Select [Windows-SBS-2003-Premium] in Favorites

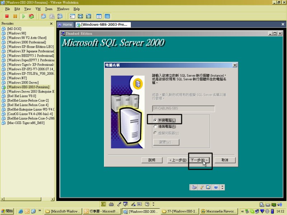tap(28, 87)
